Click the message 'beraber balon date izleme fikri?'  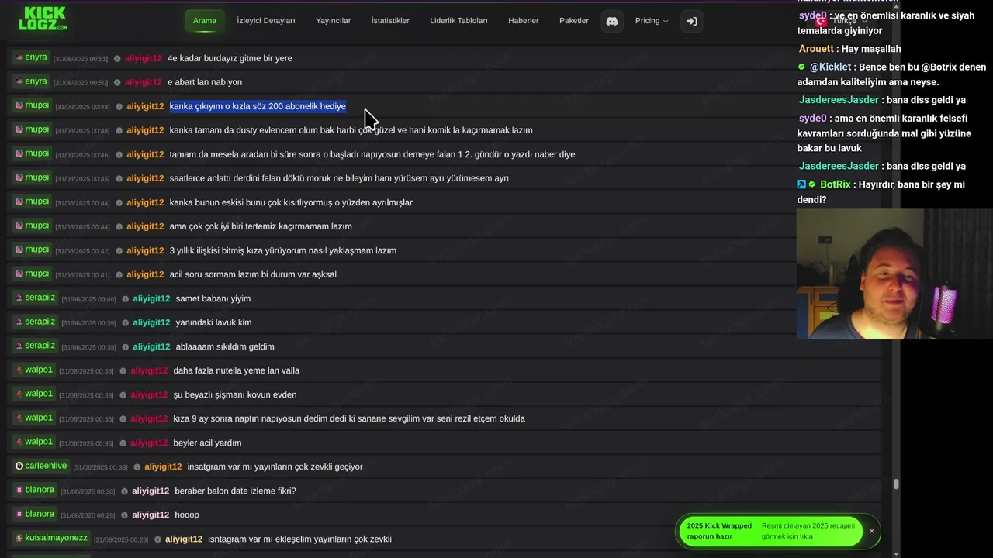[x=235, y=491]
